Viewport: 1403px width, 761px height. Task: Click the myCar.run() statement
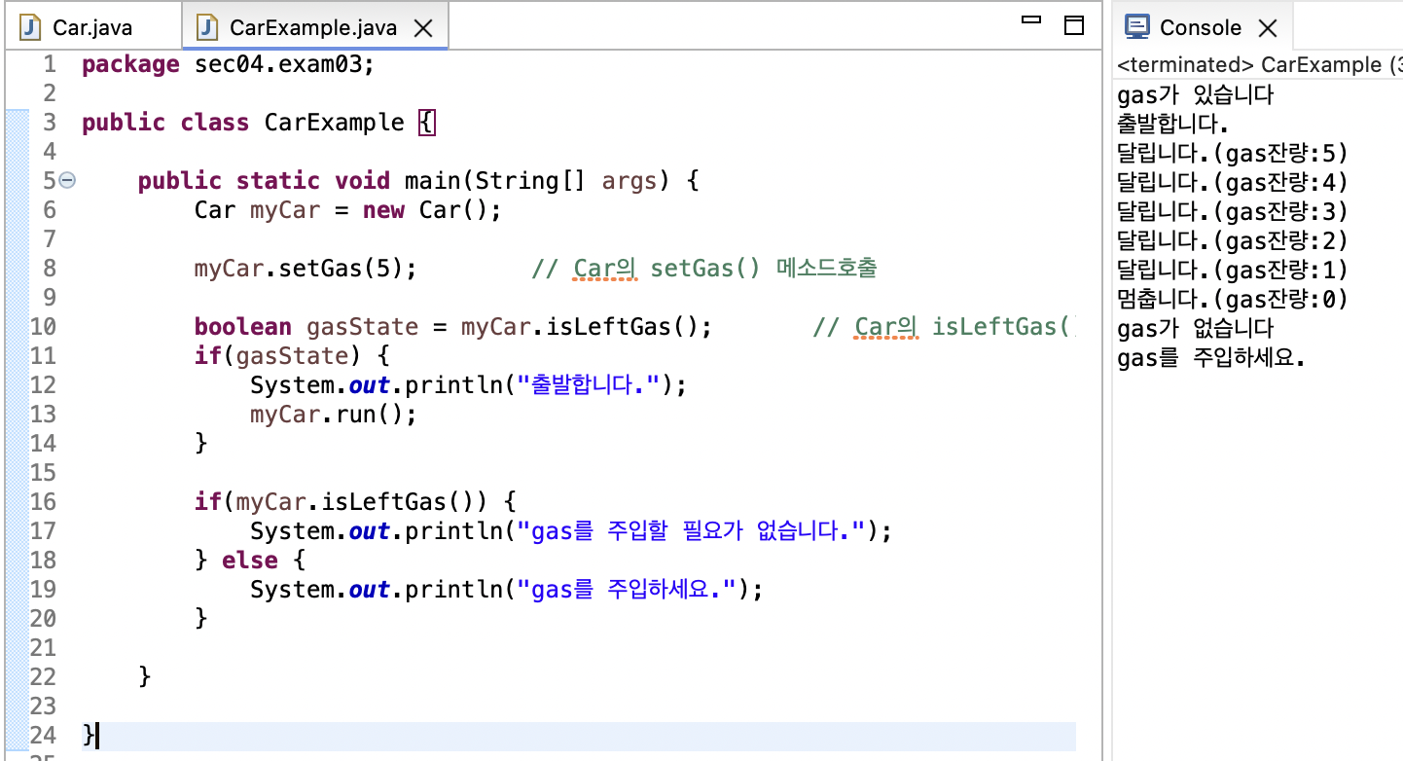(333, 415)
